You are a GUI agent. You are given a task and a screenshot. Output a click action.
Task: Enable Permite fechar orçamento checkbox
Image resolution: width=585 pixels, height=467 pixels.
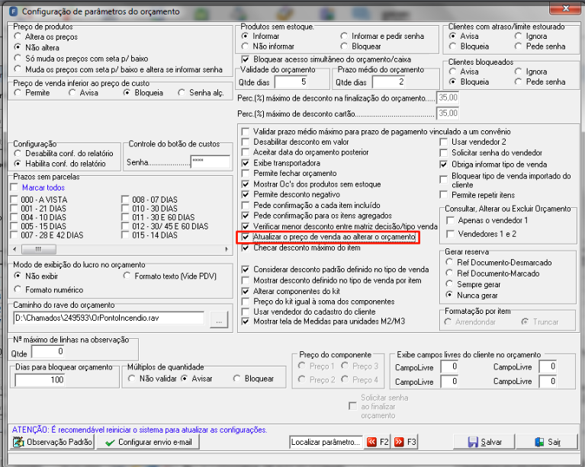(246, 173)
